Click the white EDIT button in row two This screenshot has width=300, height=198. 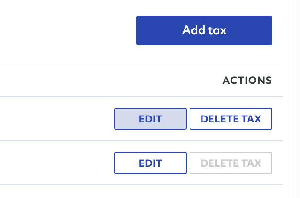click(150, 163)
